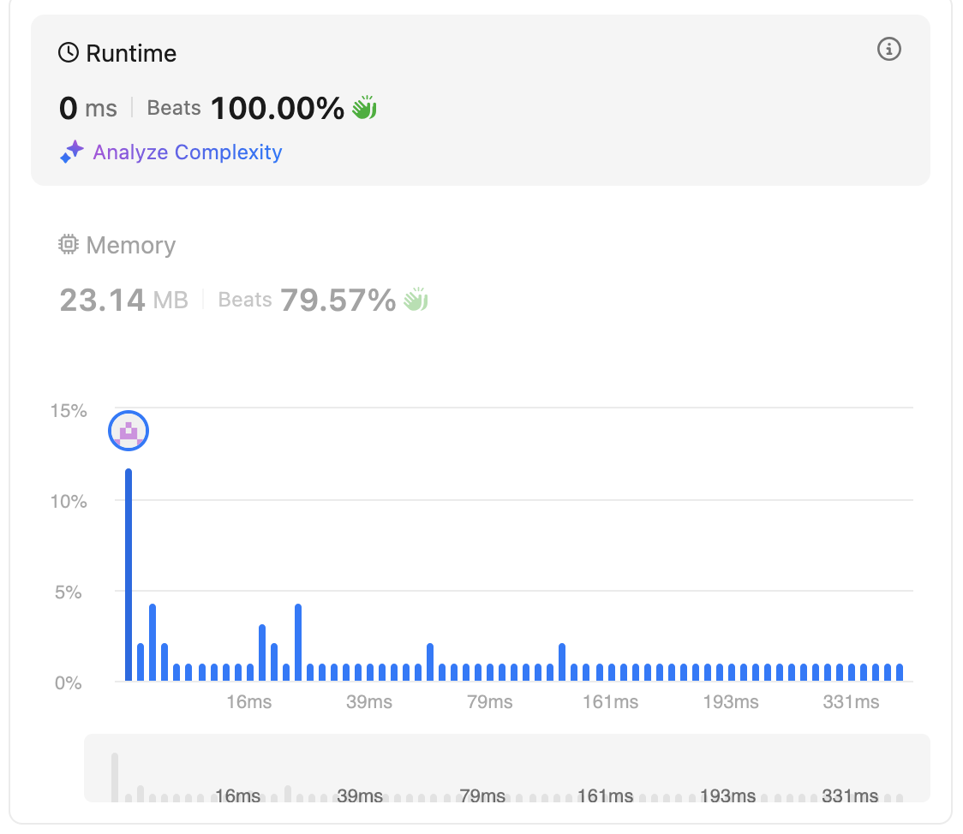Click the clock icon beside Runtime
This screenshot has width=963, height=834.
[x=68, y=53]
